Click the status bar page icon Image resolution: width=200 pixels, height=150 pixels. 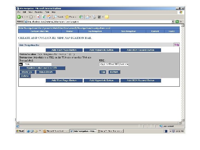[x=18, y=126]
